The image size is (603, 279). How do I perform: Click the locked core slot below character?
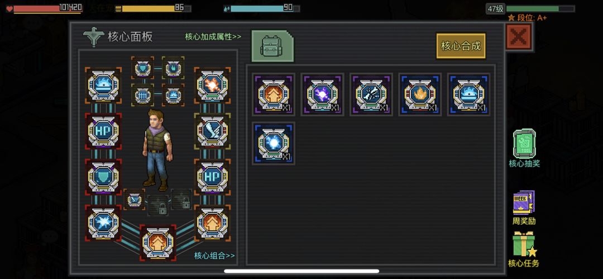[158, 205]
